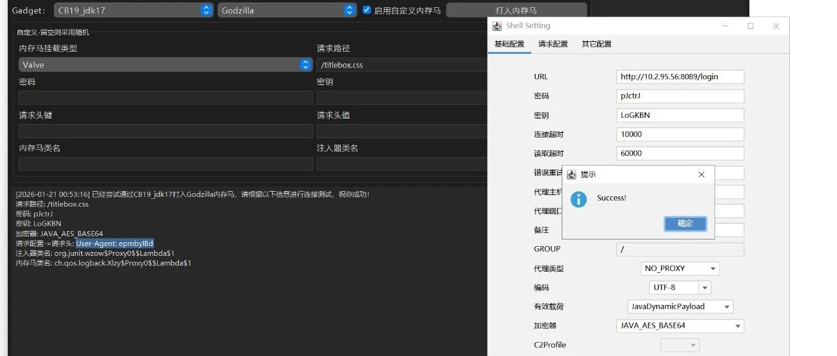Click the log line 密钥: LoGKBN
The image size is (837, 356).
click(38, 224)
